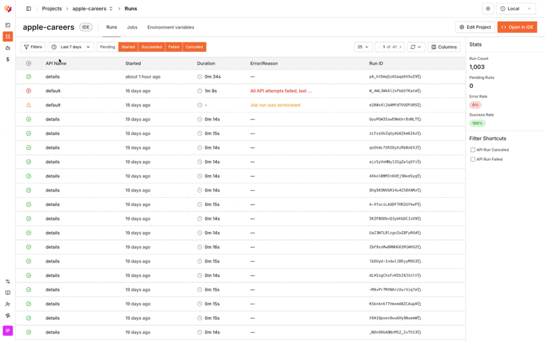Go to next page arrow

click(x=401, y=47)
